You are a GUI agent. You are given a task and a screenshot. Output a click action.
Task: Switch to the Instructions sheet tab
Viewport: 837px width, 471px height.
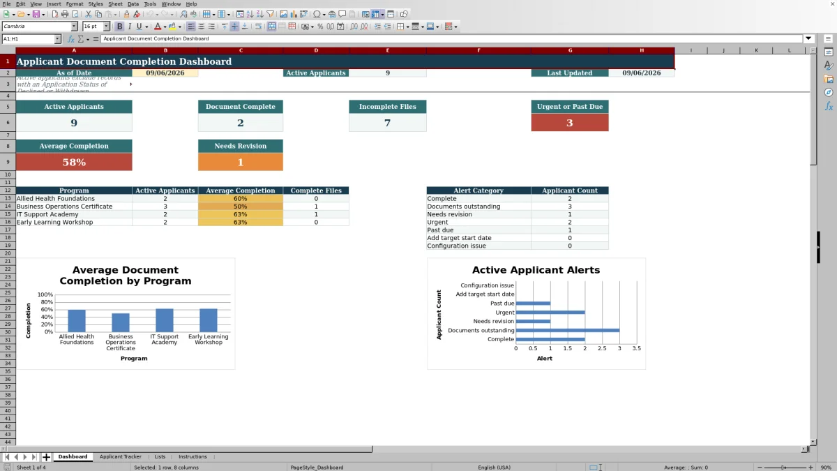[x=193, y=457]
